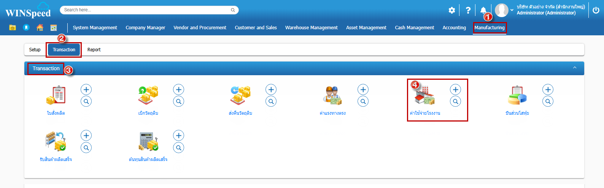The image size is (604, 188).
Task: Add new ใบสั่งผลิต with plus button
Action: 86,90
